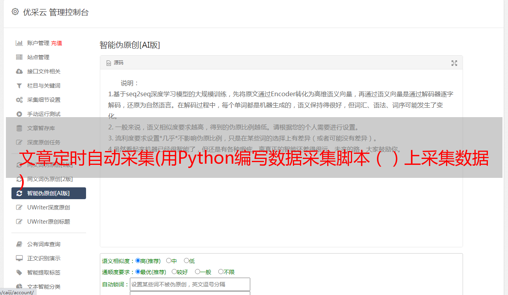Image resolution: width=508 pixels, height=295 pixels.
Task: Open the 智能伪原创[AI版] menu item
Action: (x=49, y=193)
